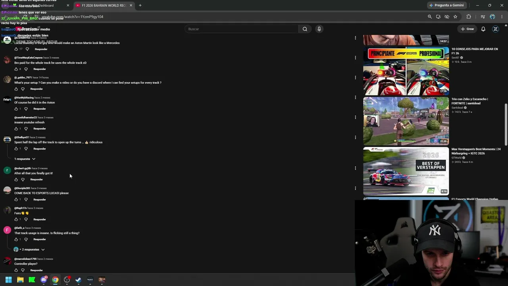Click the YouTube 'Buscar' search field

coord(242,29)
